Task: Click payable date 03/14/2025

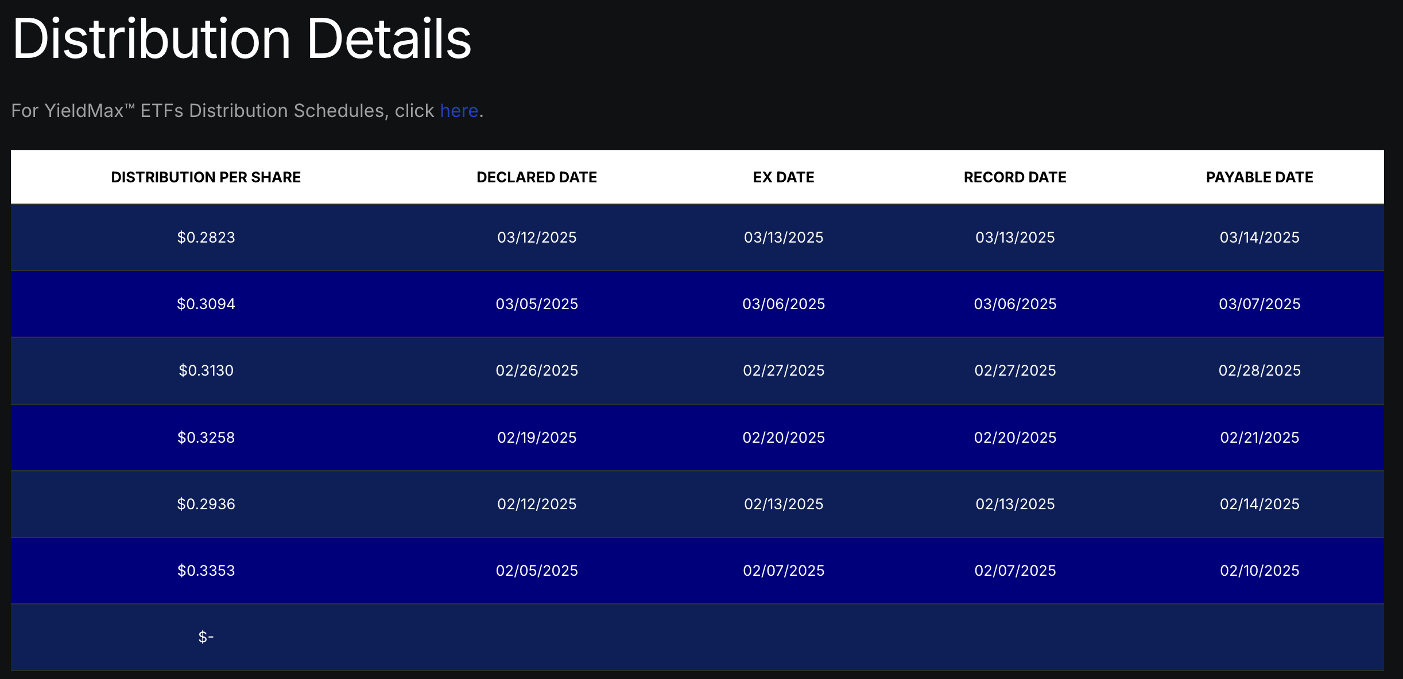Action: (1259, 237)
